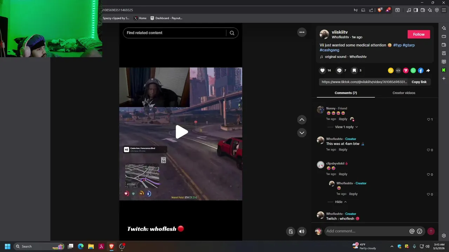This screenshot has height=252, width=449.
Task: Open emoji picker in comment box
Action: pos(420,231)
